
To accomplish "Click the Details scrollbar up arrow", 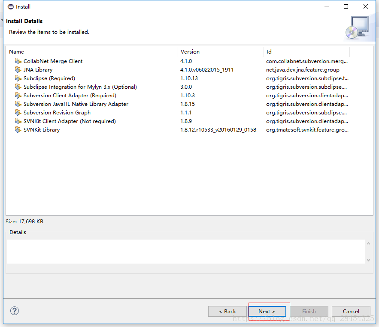I will [368, 243].
